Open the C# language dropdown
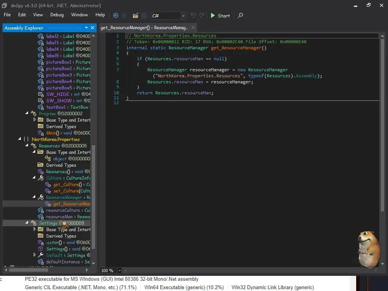Viewport: 388px width, 291px height. (x=183, y=16)
